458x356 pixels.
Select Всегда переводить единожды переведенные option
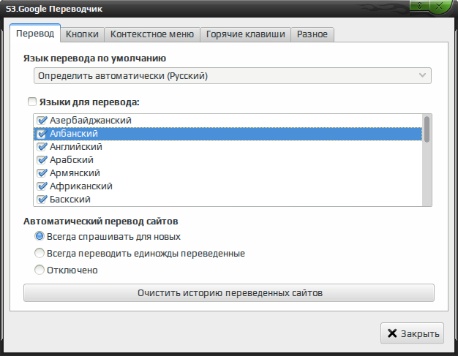[40, 253]
